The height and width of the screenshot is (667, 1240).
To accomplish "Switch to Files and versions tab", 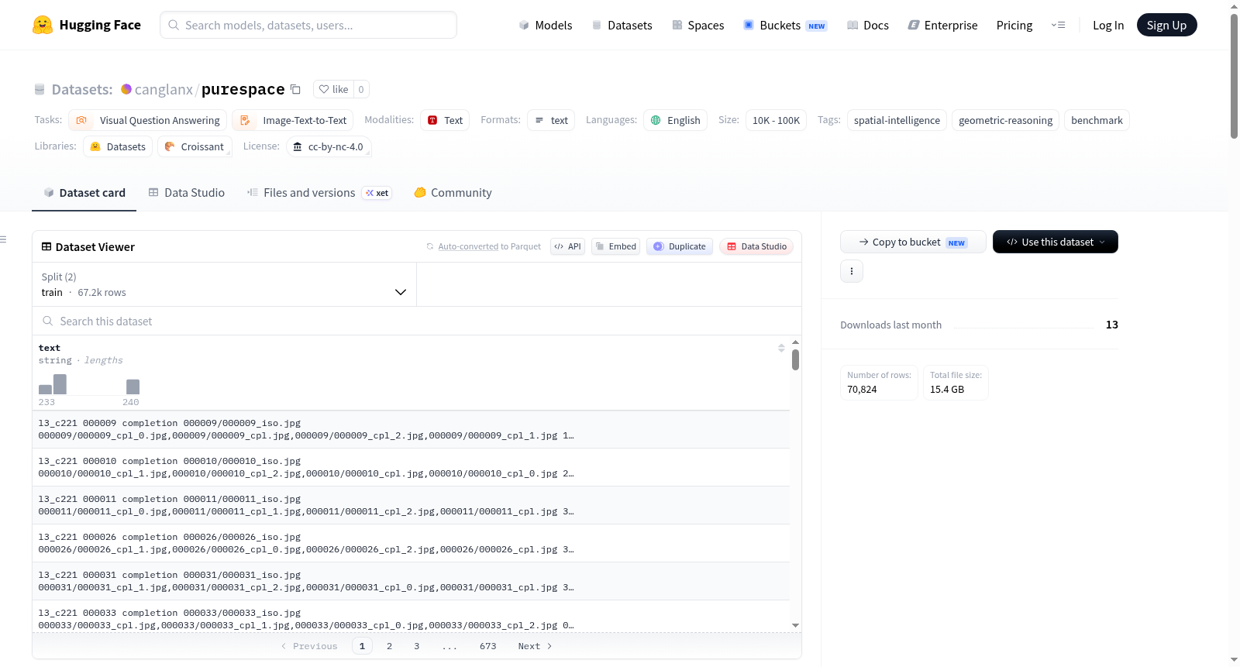I will pyautogui.click(x=319, y=193).
